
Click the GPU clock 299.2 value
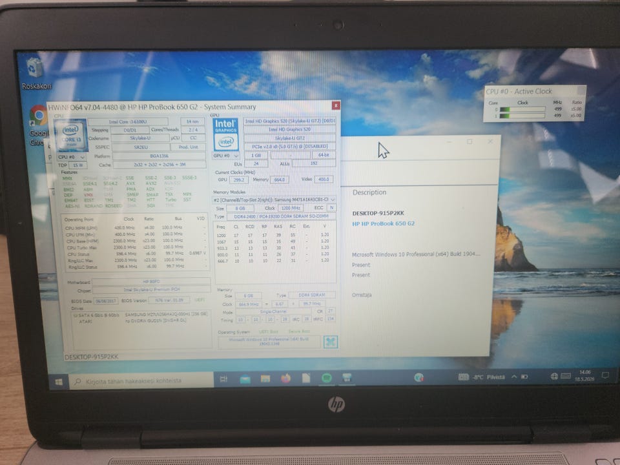239,180
